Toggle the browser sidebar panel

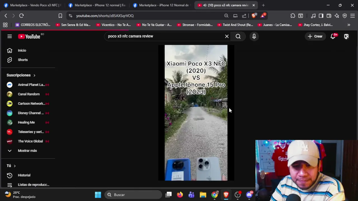[321, 16]
